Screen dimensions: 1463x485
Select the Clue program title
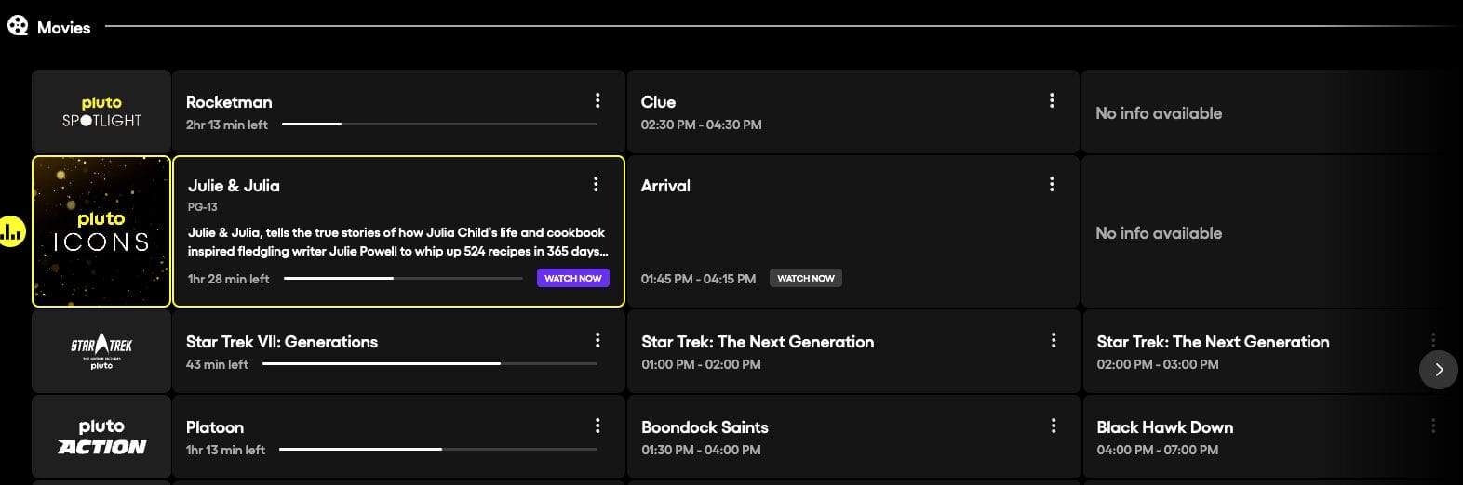pos(658,102)
